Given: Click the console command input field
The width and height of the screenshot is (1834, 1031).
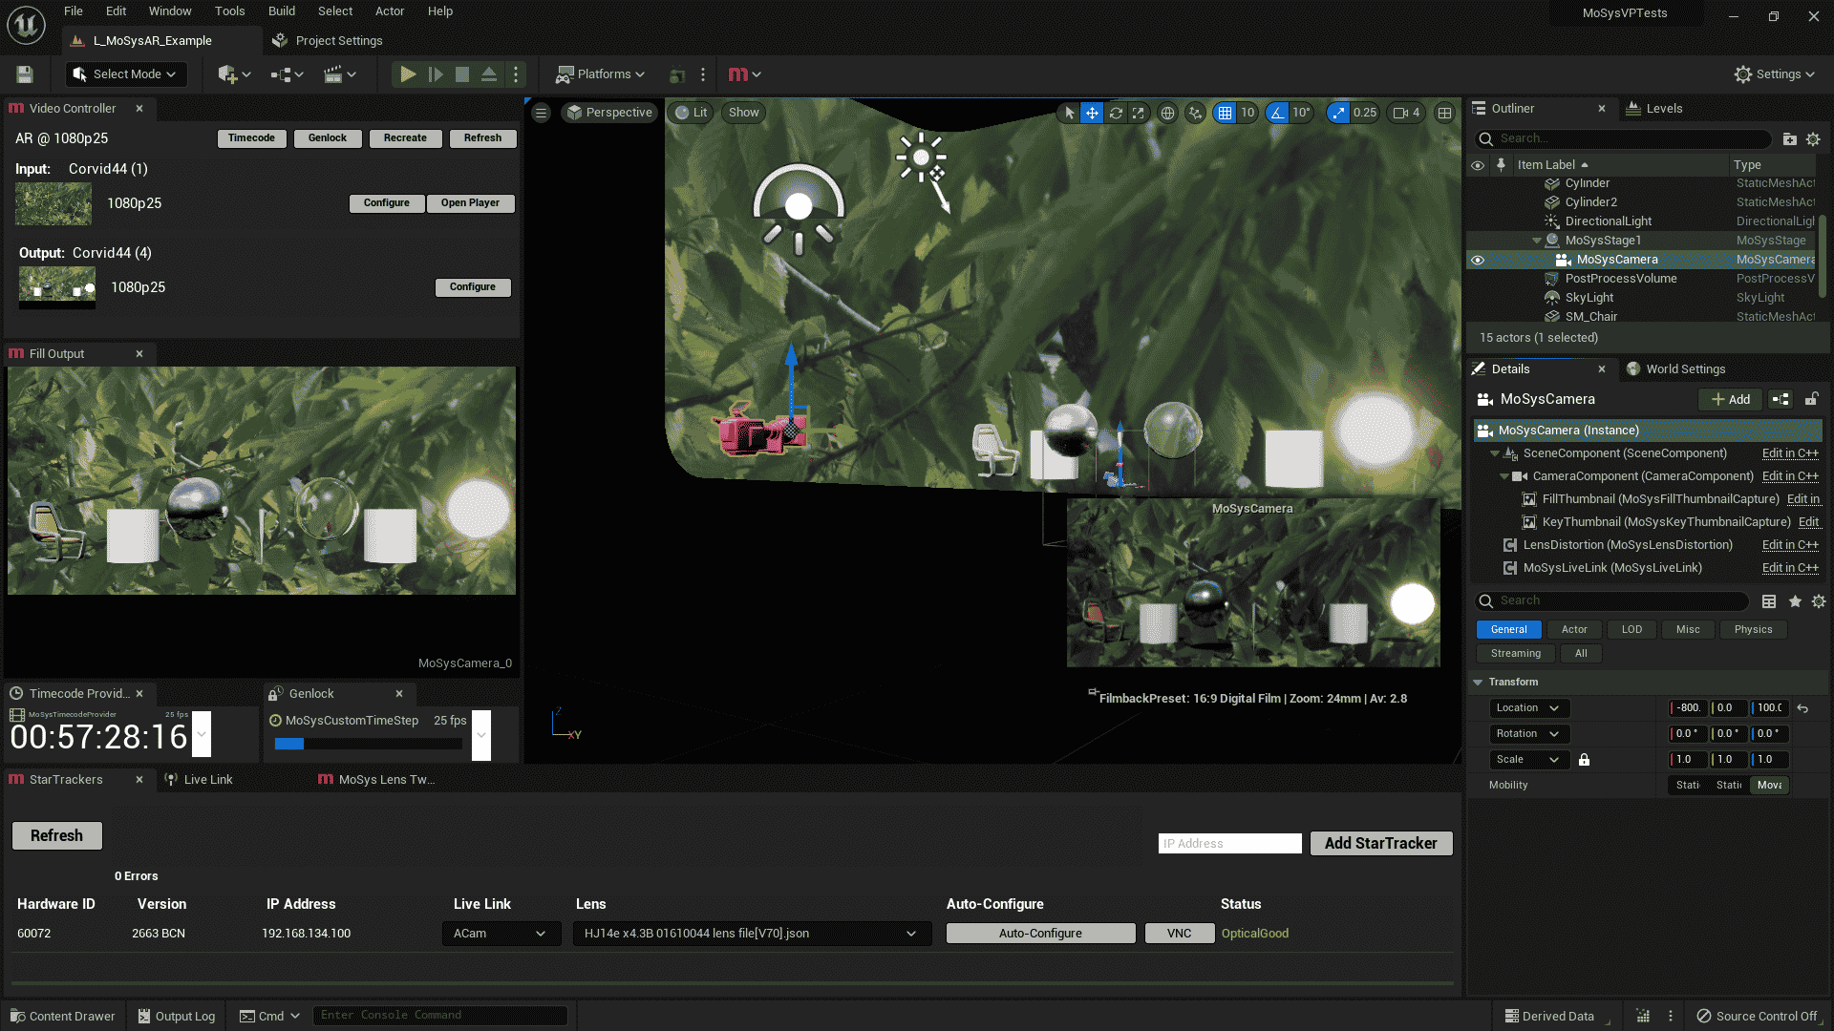Looking at the screenshot, I should [x=440, y=1016].
